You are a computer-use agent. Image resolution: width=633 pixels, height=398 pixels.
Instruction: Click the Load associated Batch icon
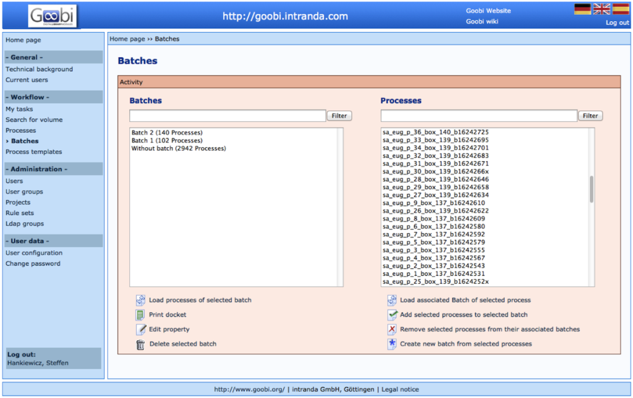point(391,300)
